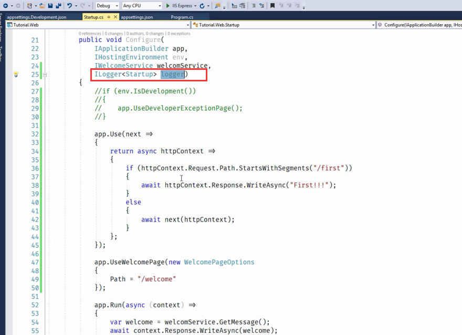This screenshot has height=335, width=462.
Task: Click the Save file icon
Action: [49, 6]
